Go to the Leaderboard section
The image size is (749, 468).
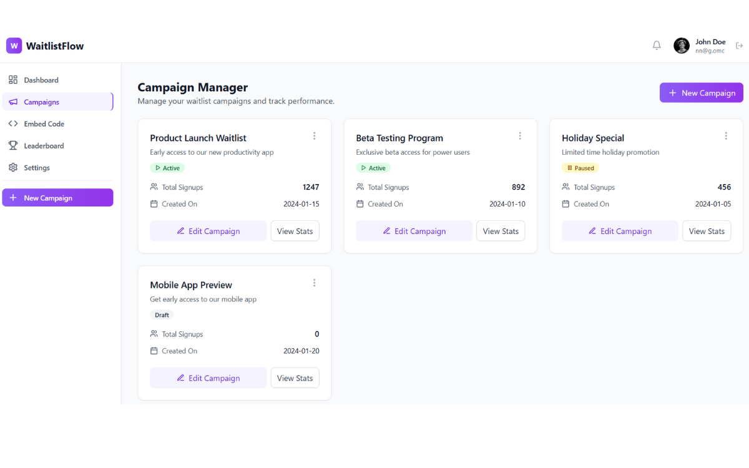click(x=44, y=145)
